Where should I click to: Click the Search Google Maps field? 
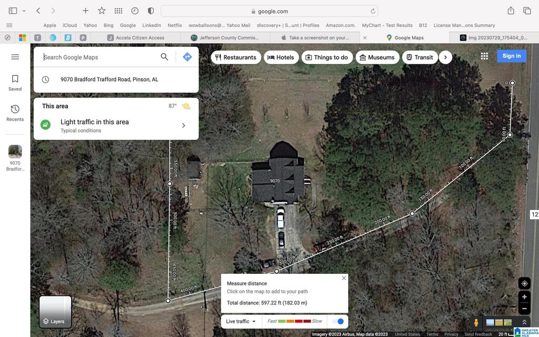(99, 57)
